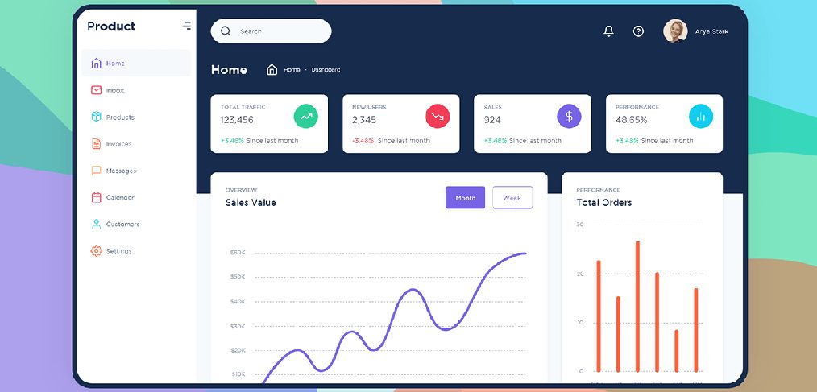Click the Settings gear icon in sidebar
The width and height of the screenshot is (817, 392).
[x=97, y=251]
